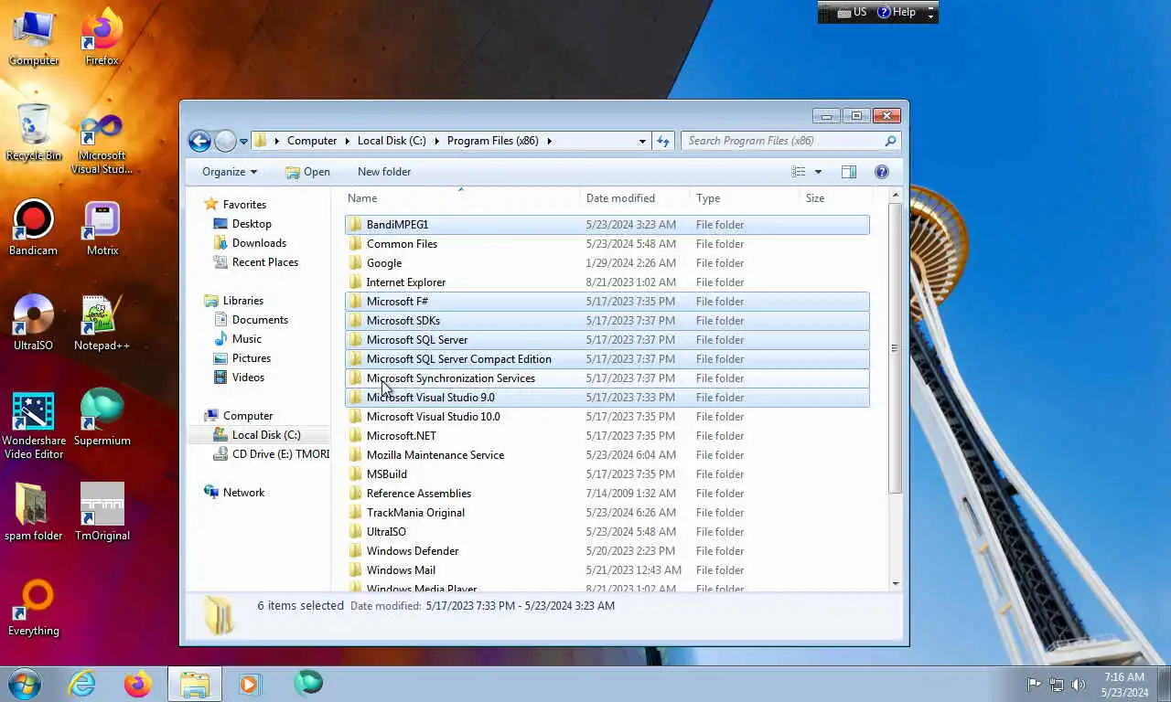Open the Explorer help button
Image resolution: width=1171 pixels, height=702 pixels.
pos(882,172)
